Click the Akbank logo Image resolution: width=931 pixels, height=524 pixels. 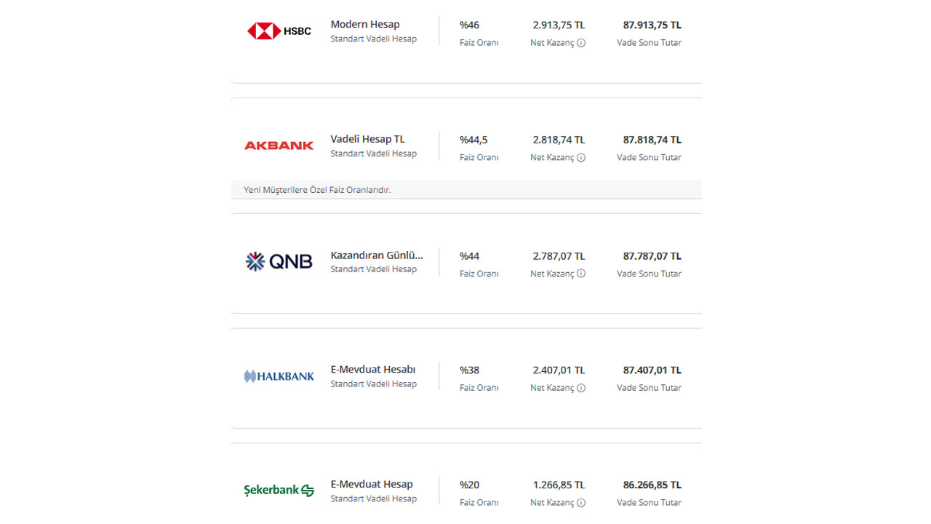(x=279, y=146)
